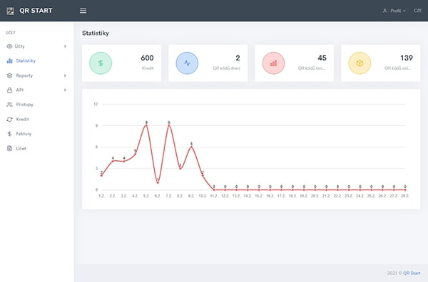Click the blue activity pulse circle icon

tap(187, 63)
